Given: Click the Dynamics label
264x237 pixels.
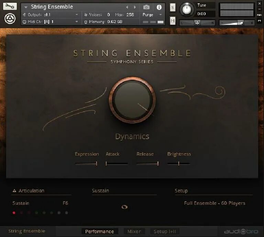Looking at the screenshot, I should [x=132, y=137].
